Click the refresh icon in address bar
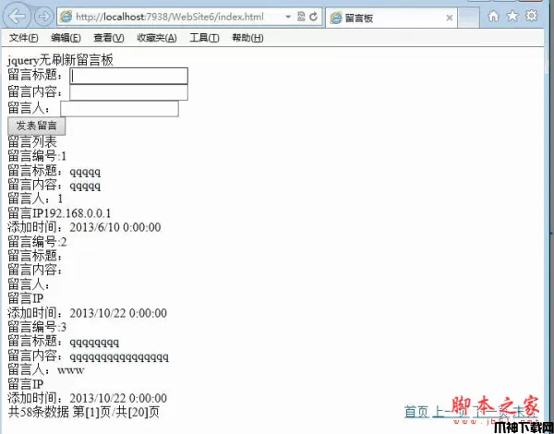 click(x=313, y=17)
